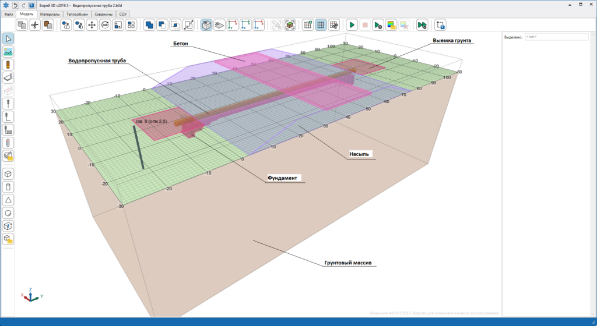
Task: Click the selection save icon in toolbar
Action: point(441,25)
